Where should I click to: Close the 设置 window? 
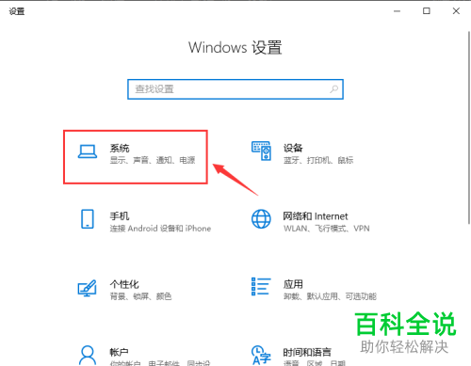tap(456, 11)
